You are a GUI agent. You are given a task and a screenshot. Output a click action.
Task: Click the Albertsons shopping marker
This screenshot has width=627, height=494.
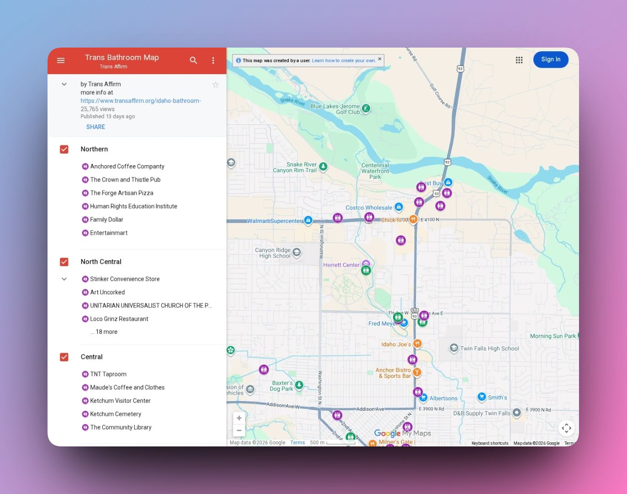(x=423, y=397)
